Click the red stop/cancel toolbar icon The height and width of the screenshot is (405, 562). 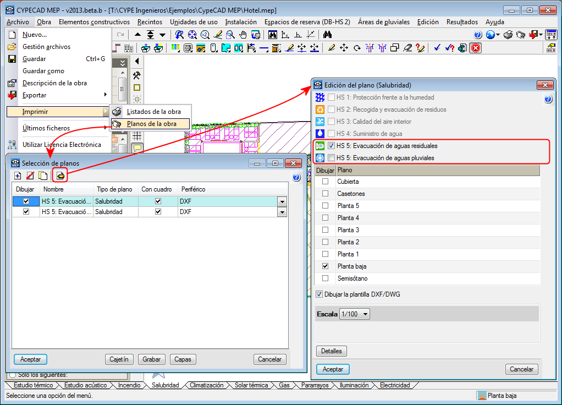pos(475,48)
